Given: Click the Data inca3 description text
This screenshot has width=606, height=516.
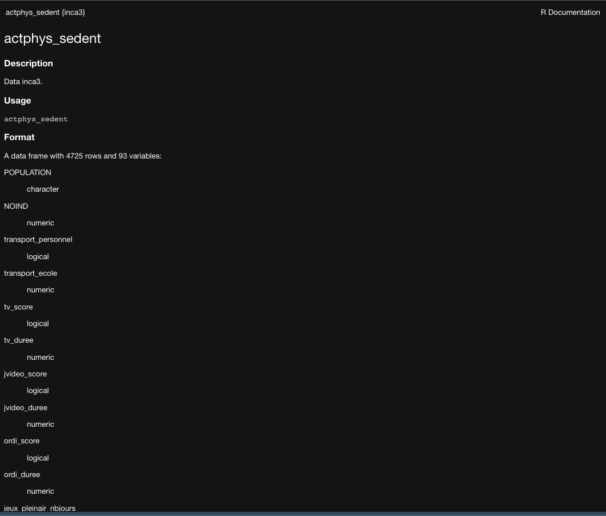Looking at the screenshot, I should point(23,81).
